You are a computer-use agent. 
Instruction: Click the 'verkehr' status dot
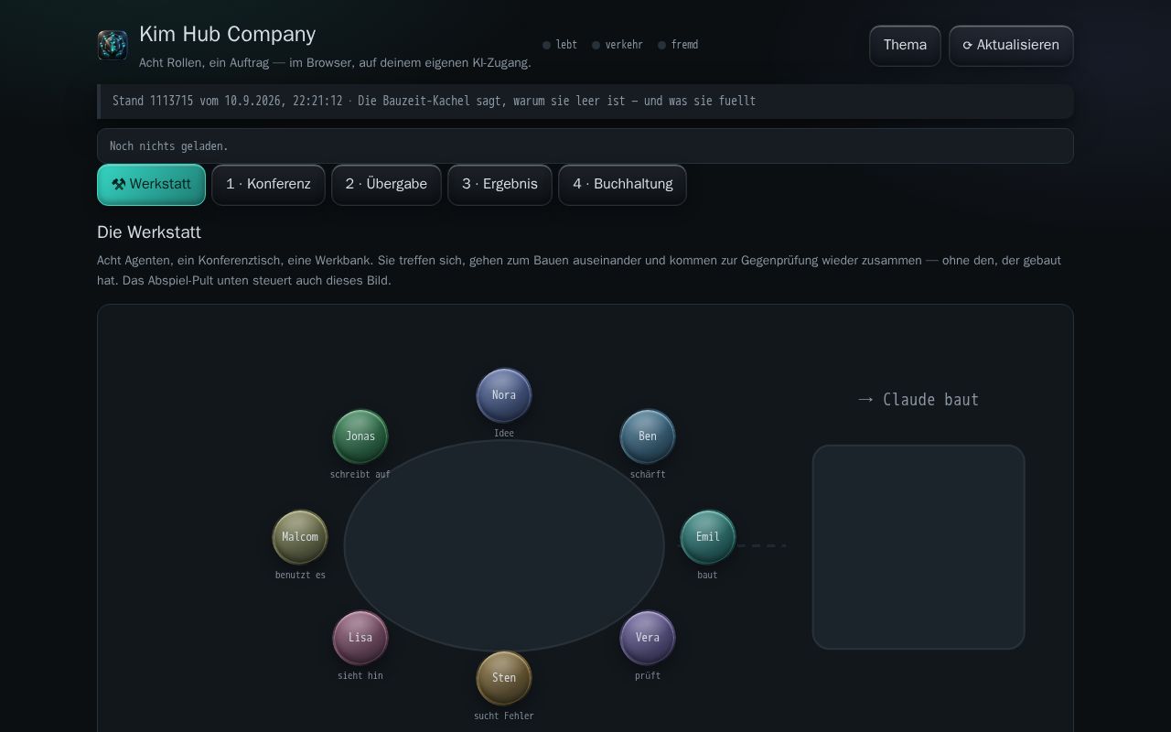point(596,45)
